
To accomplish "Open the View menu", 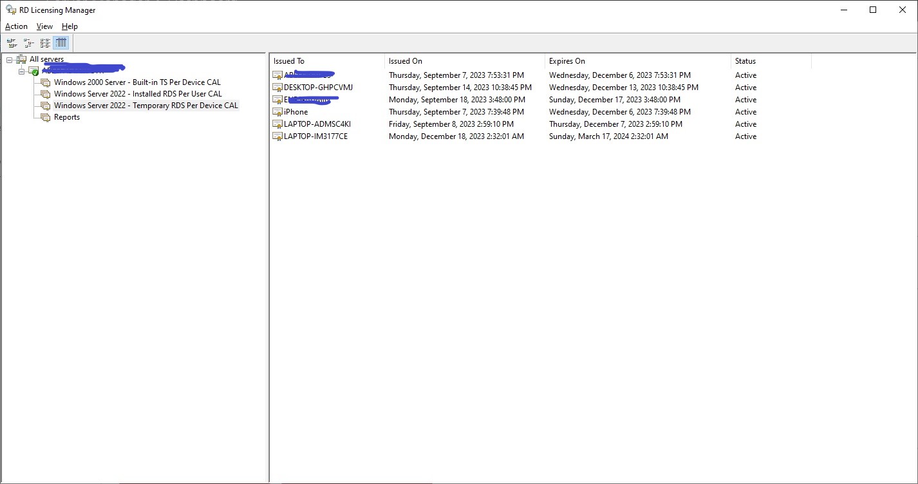I will (44, 26).
